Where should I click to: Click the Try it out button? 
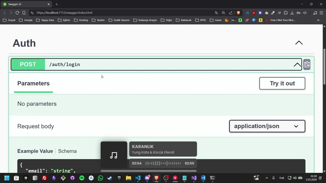coord(282,83)
